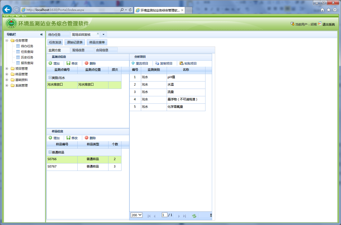Switch to the 现场信息 tab

pos(78,50)
